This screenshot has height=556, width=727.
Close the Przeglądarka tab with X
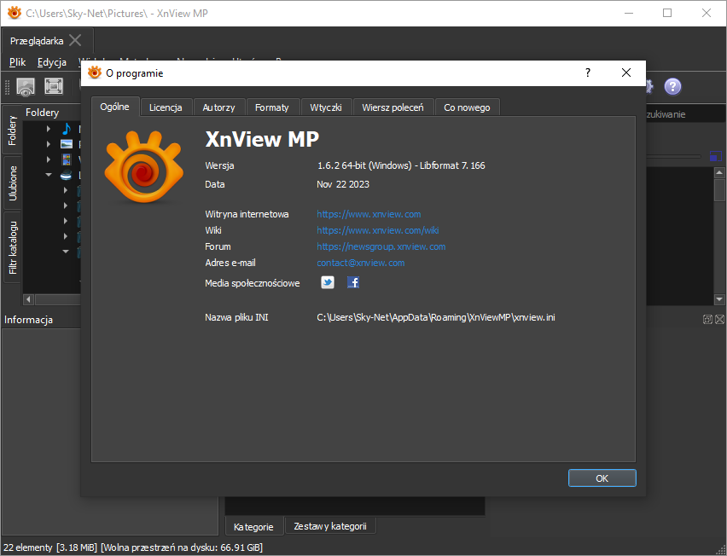(75, 40)
